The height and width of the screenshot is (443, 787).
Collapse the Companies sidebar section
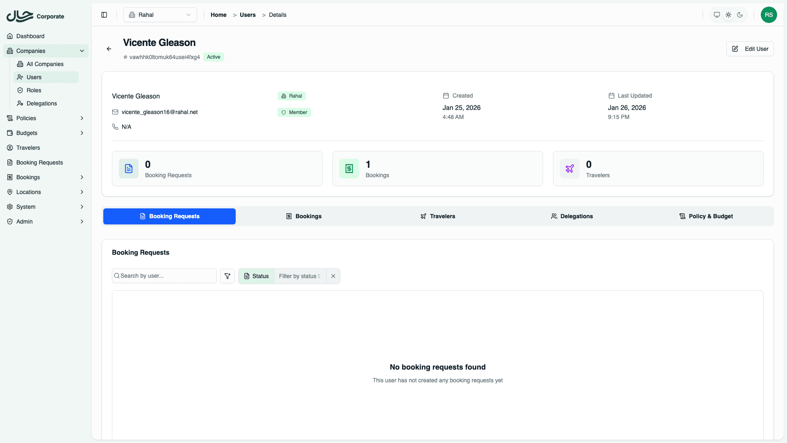82,51
